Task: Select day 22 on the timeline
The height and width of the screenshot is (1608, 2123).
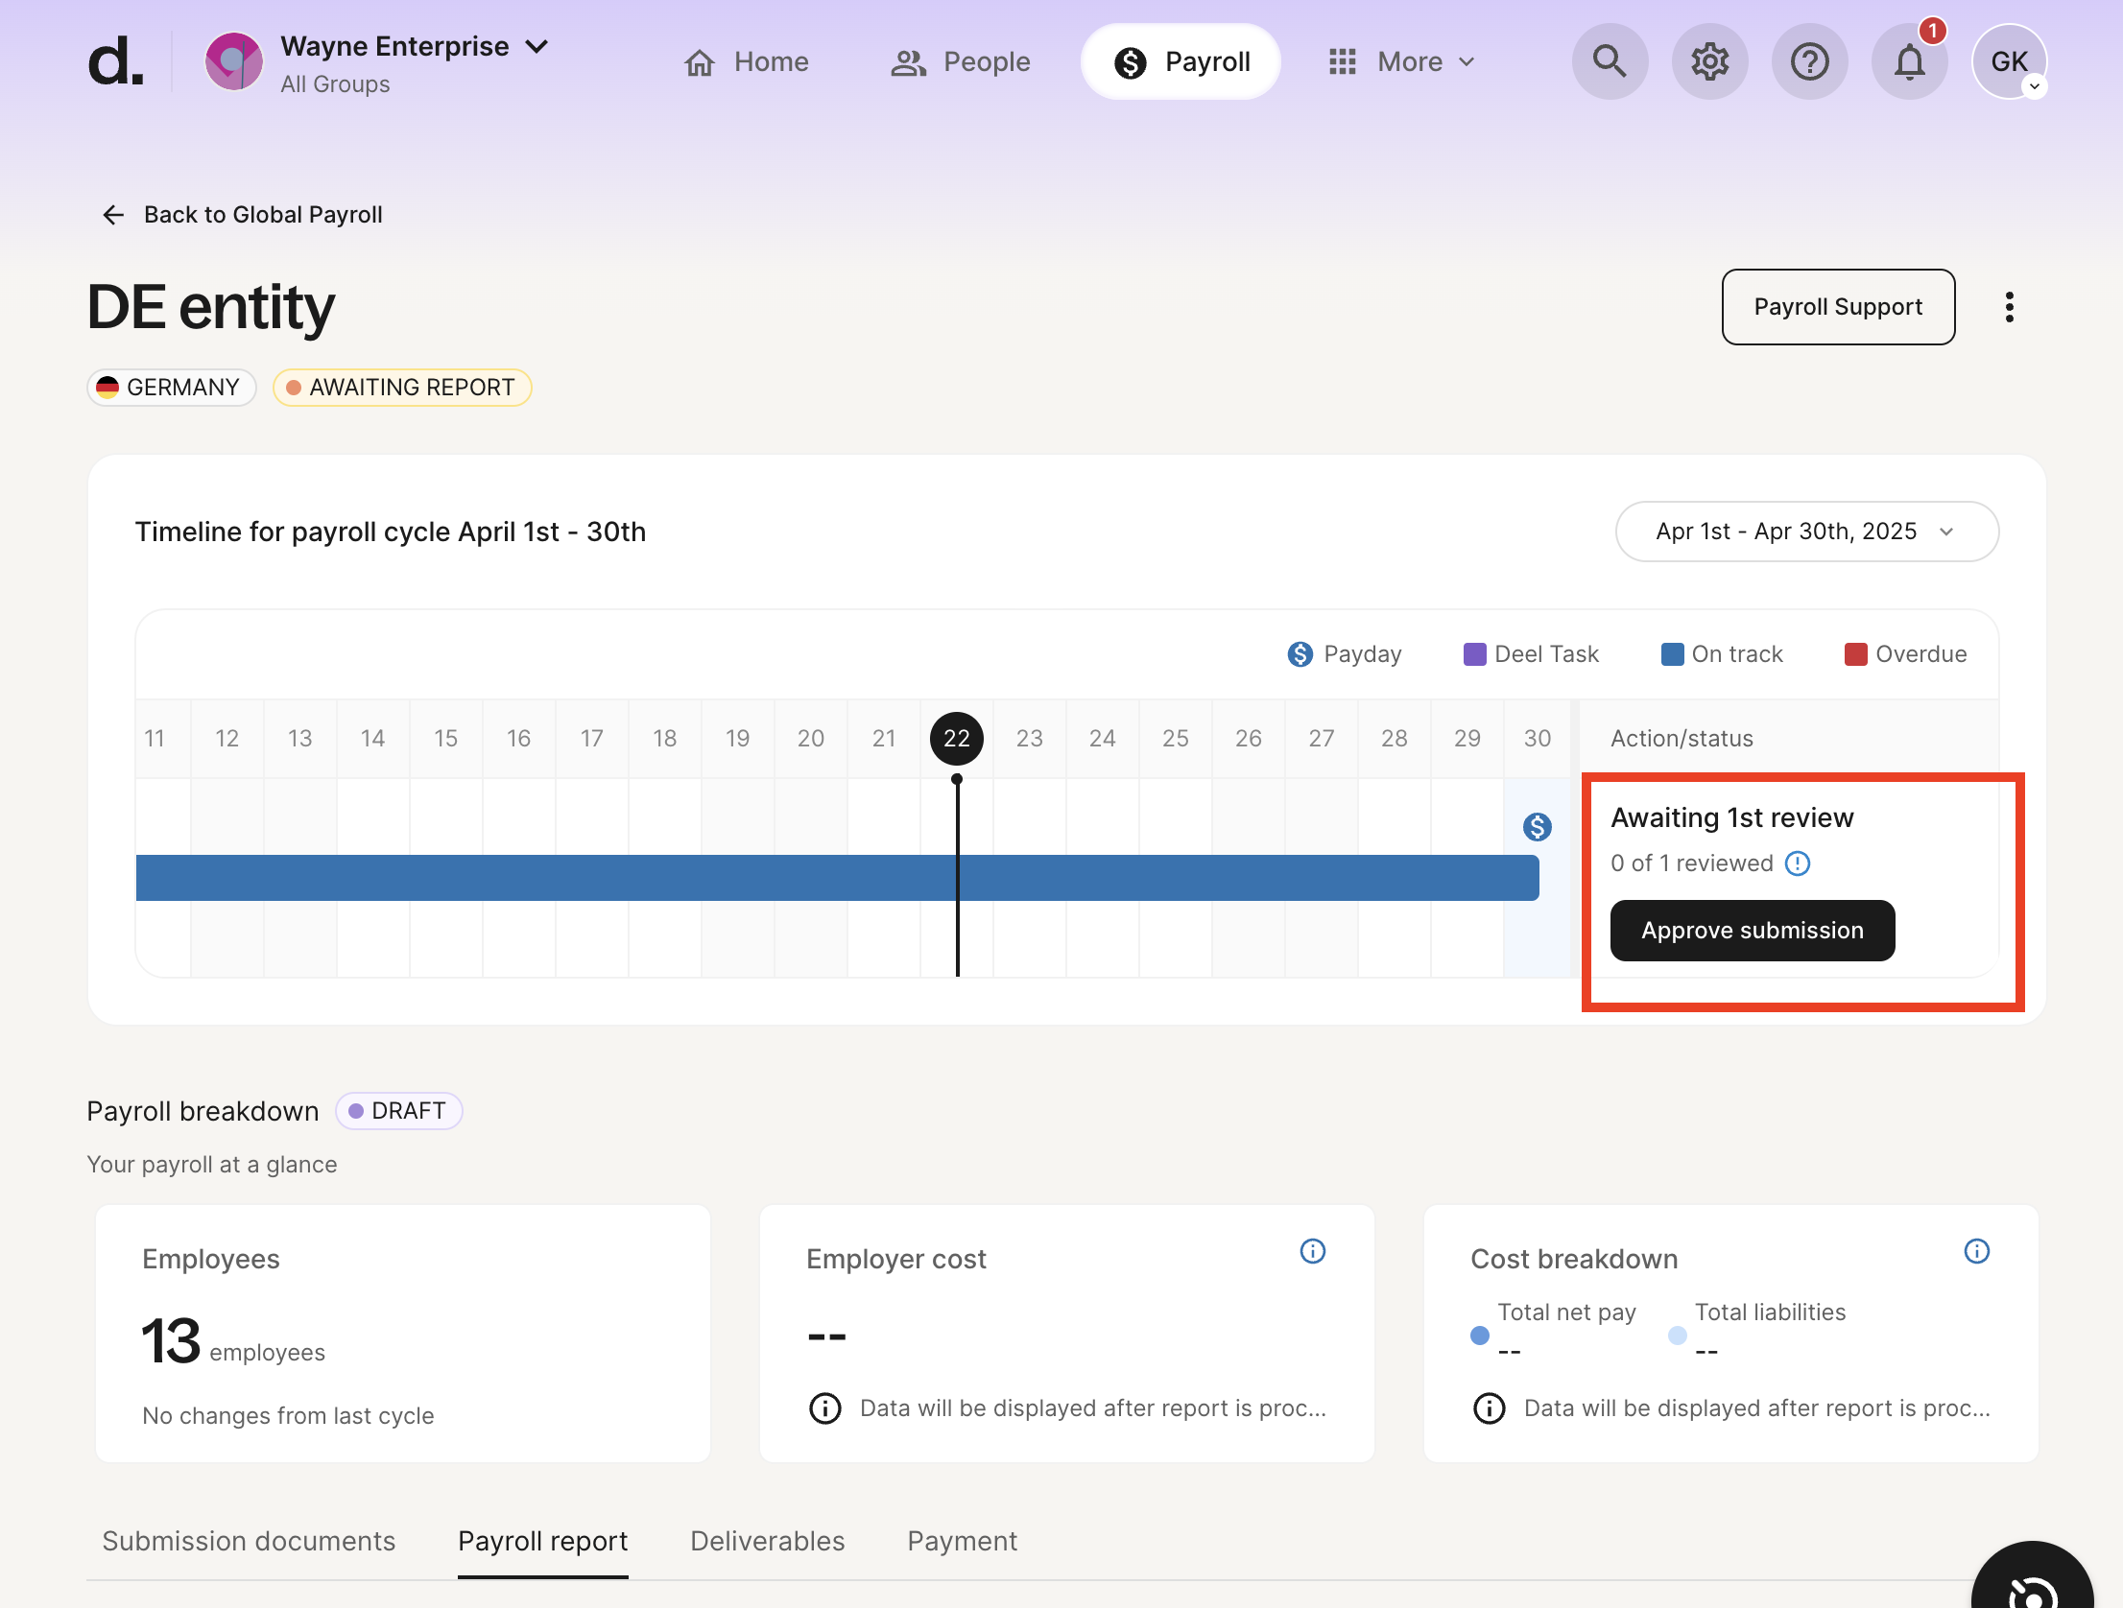Action: pos(957,738)
